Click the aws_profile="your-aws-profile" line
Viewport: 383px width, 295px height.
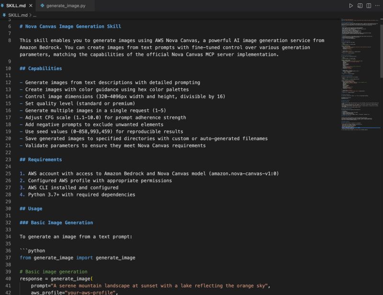coord(74,293)
